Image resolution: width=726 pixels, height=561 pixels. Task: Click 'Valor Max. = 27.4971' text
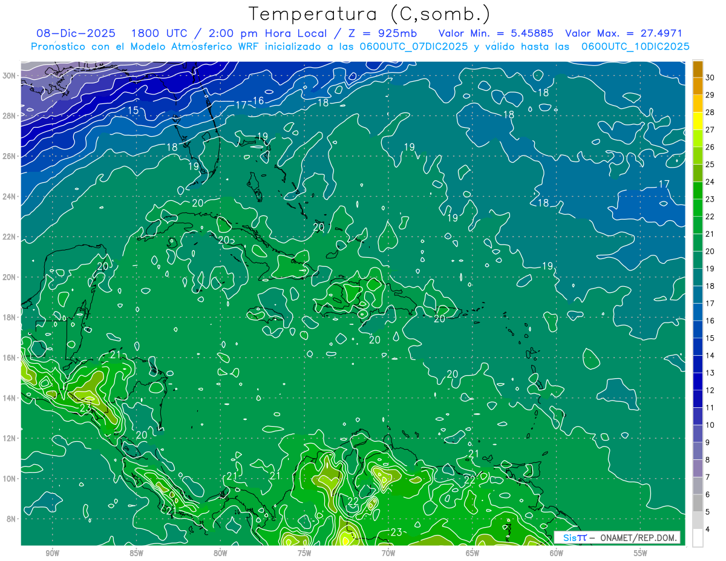tap(624, 33)
